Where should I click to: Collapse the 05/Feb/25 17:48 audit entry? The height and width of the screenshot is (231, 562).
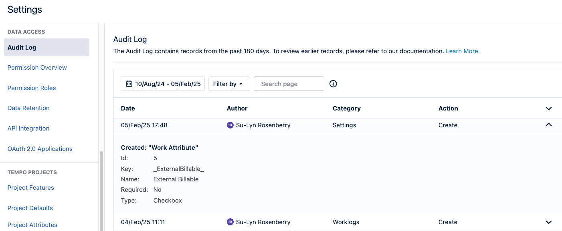coord(549,125)
